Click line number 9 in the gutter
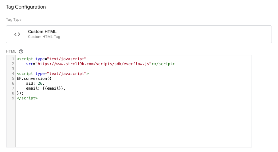The height and width of the screenshot is (152, 278). [13, 98]
